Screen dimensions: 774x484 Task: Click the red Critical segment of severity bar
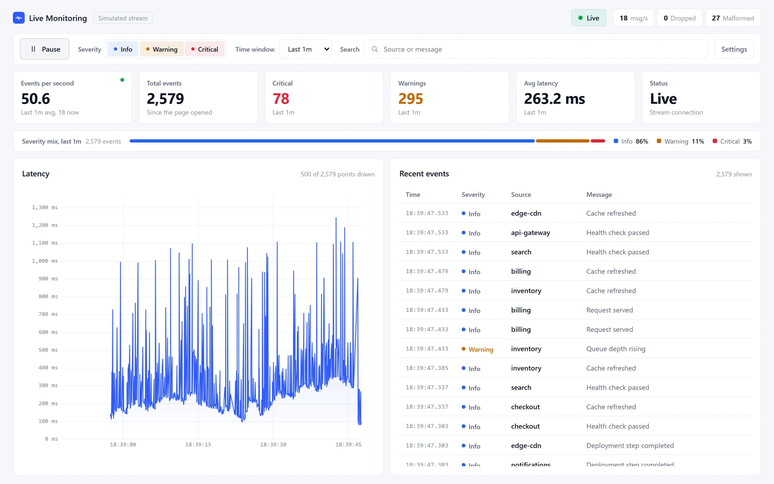point(598,141)
